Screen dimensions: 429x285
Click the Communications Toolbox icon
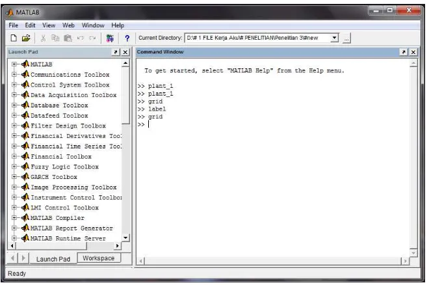(x=25, y=74)
